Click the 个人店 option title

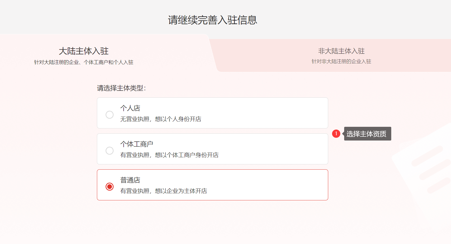coord(130,108)
